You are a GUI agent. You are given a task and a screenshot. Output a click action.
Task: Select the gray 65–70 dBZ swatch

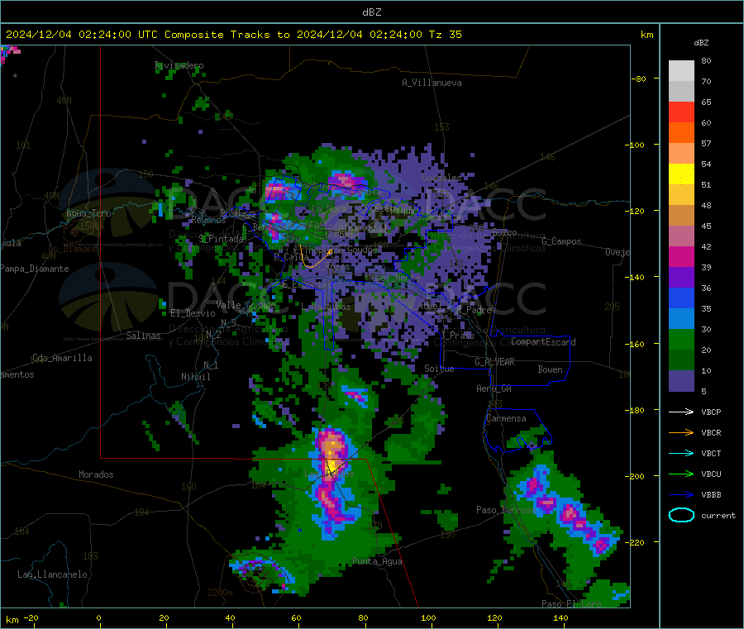point(681,91)
